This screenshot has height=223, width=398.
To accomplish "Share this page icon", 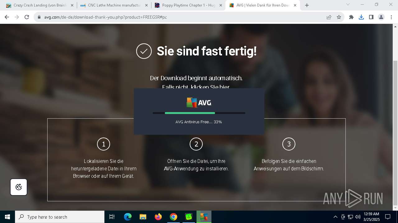I will coord(329,17).
